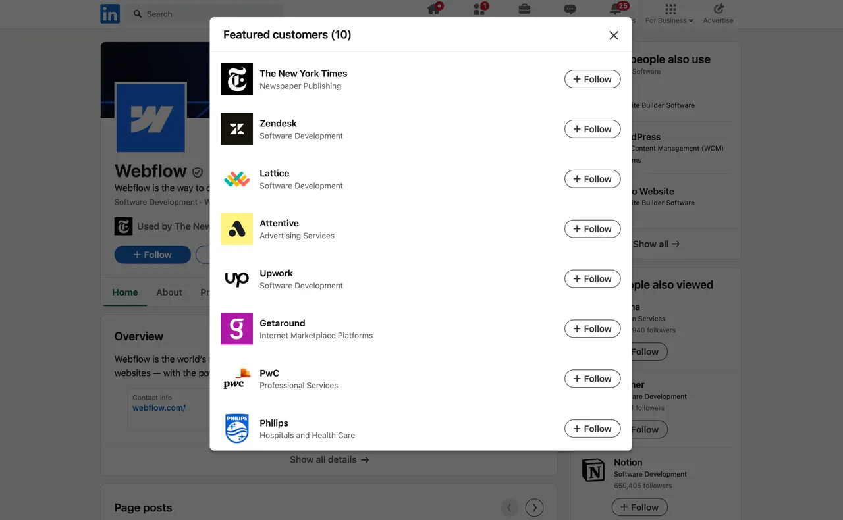This screenshot has height=520, width=843.
Task: Select the Home tab on Webflow page
Action: 125,292
